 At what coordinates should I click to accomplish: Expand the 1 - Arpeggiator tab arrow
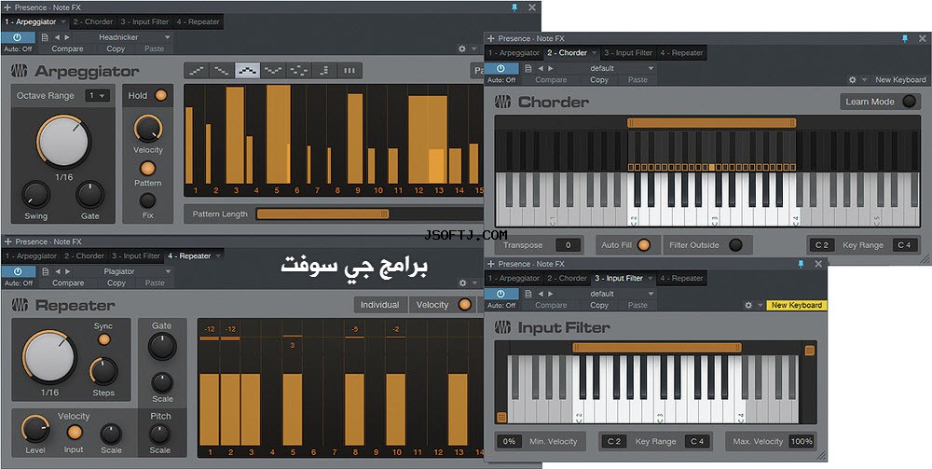(x=63, y=22)
